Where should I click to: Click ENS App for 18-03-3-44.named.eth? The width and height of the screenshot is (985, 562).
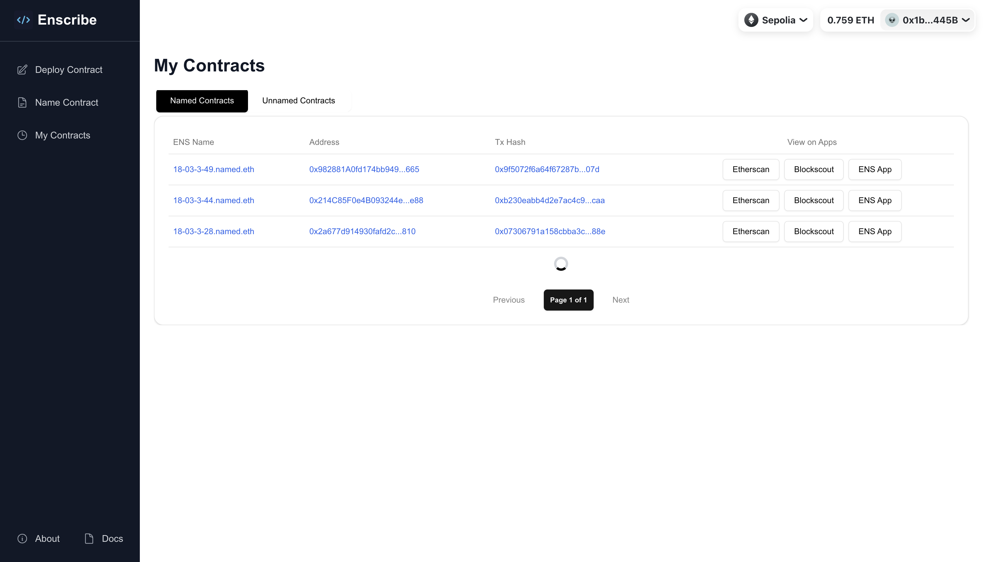pos(875,200)
